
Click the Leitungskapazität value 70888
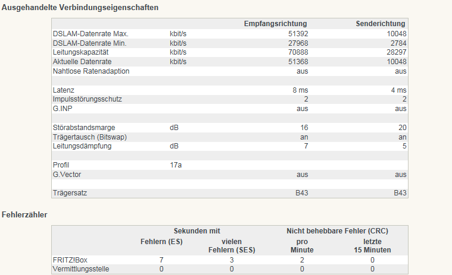tap(298, 52)
